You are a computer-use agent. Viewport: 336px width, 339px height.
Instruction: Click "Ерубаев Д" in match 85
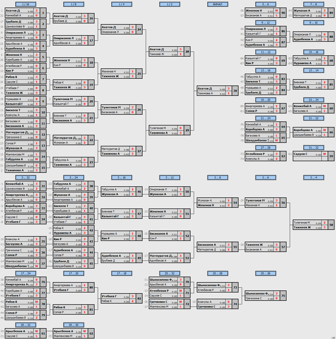point(301,87)
